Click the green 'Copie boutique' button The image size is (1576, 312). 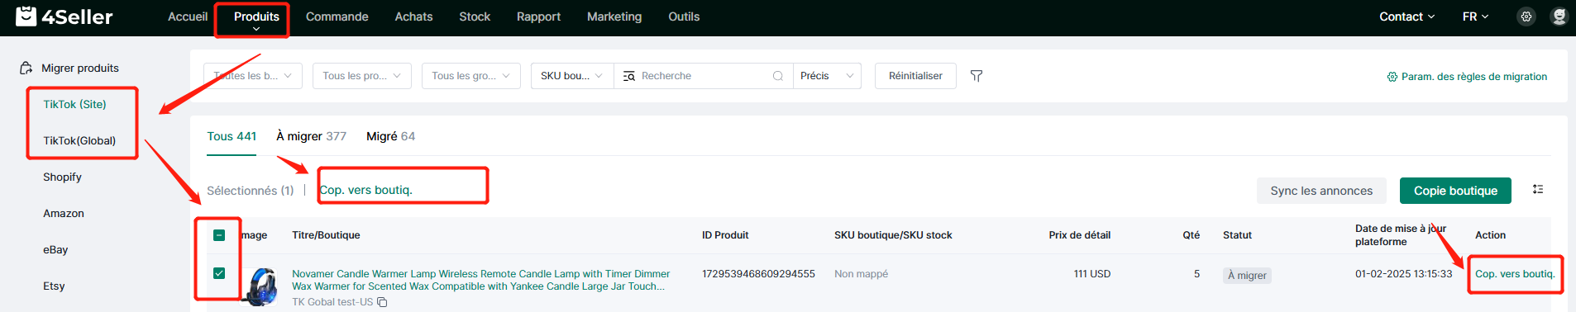(x=1455, y=191)
